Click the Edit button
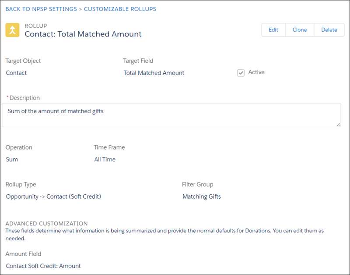 click(x=273, y=30)
